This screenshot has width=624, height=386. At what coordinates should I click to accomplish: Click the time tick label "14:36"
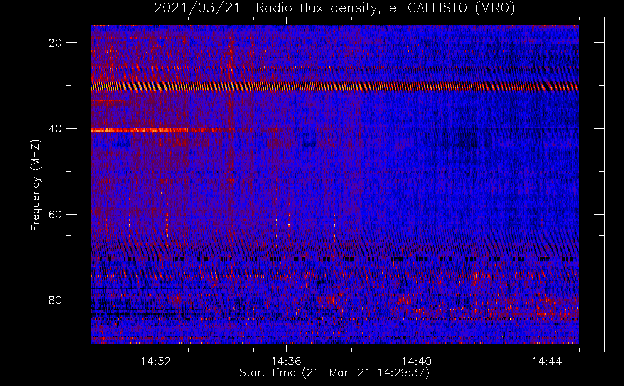286,362
